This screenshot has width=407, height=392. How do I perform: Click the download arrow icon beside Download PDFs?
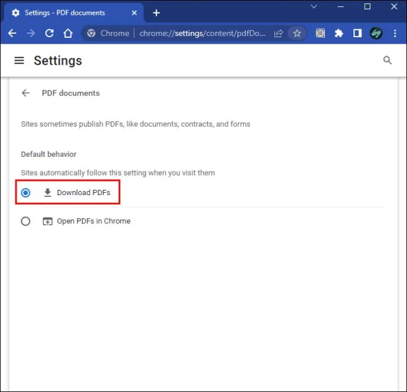click(x=48, y=193)
